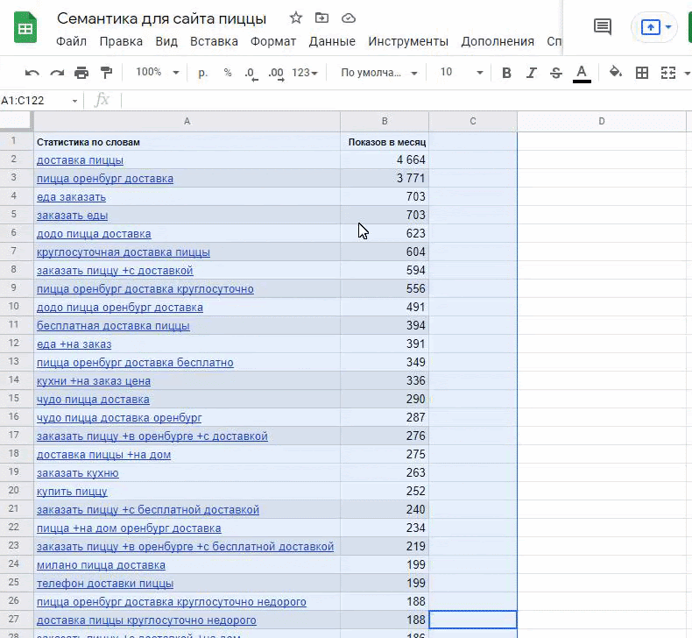Open the Вставка menu
Viewport: 692px width, 638px height.
click(214, 41)
